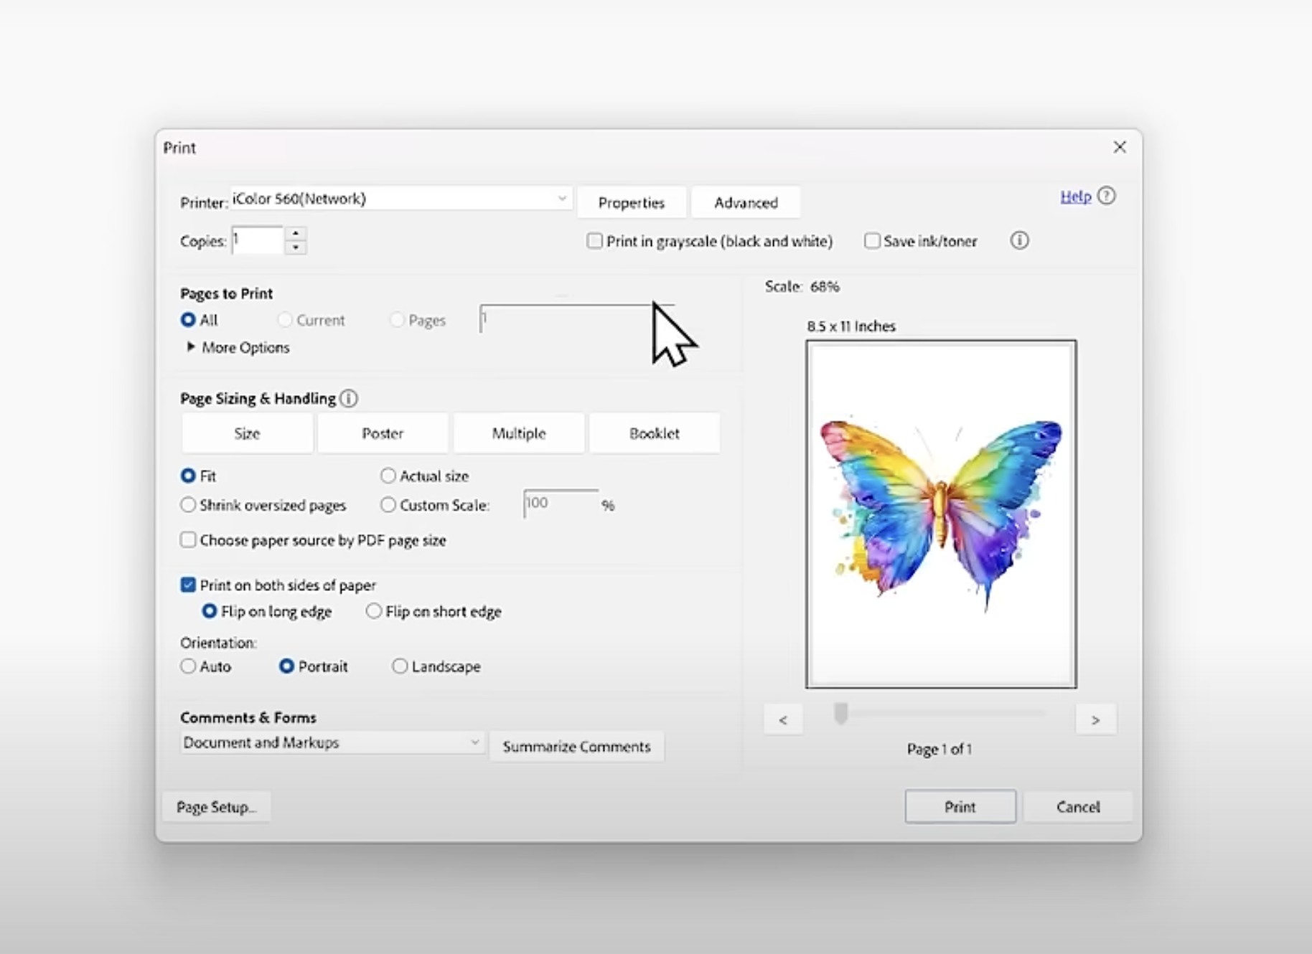Click the Custom Scale percent field
The image size is (1312, 954).
click(561, 504)
